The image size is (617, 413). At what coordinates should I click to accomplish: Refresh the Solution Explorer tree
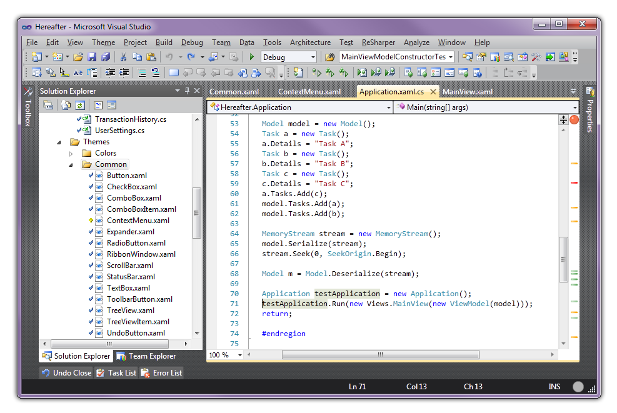tap(80, 105)
